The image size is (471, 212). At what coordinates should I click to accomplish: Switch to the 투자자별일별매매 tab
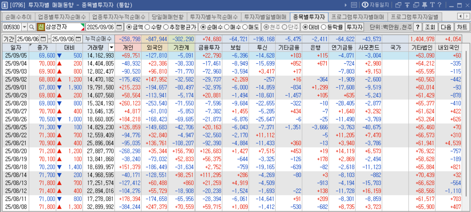(x=265, y=17)
